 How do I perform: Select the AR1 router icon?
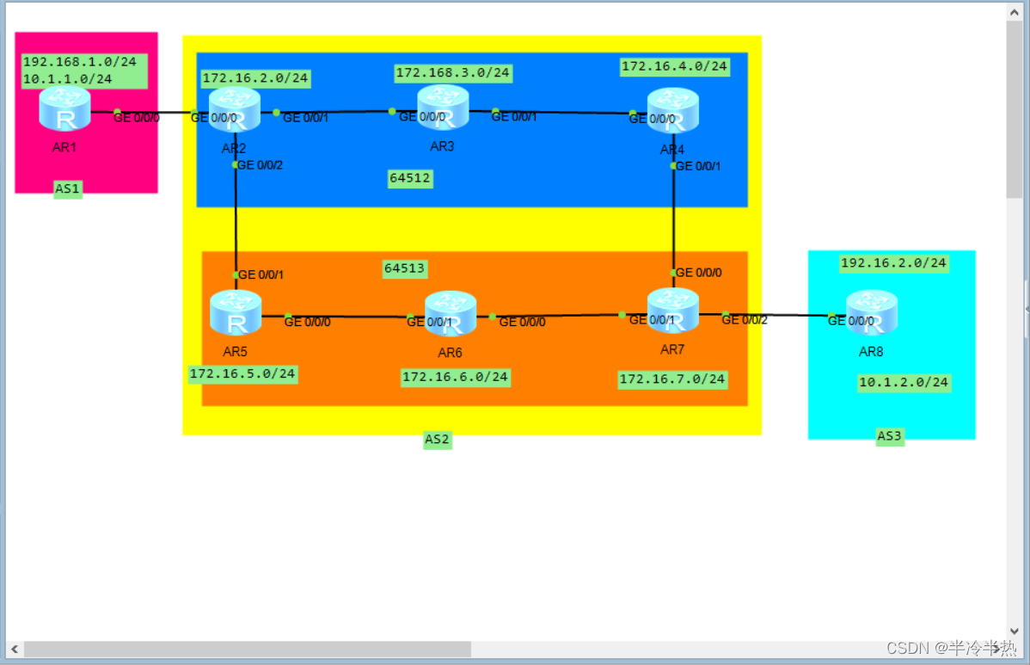(x=64, y=109)
